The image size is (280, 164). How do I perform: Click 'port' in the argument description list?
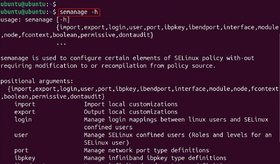21,150
